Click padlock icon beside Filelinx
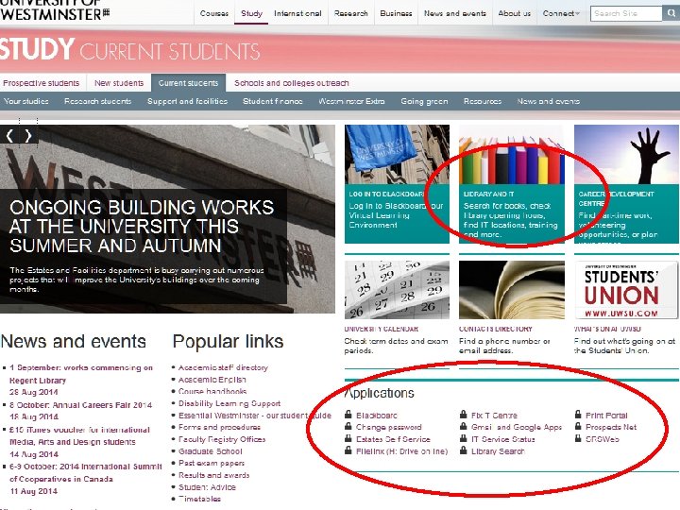 pyautogui.click(x=348, y=450)
